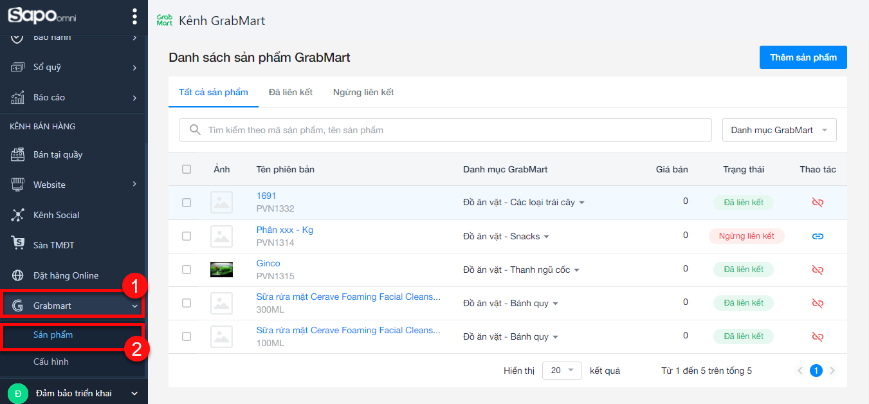Open Bánh quy category dropdown in 300ML row
Screen dimensions: 869x404
[511, 304]
